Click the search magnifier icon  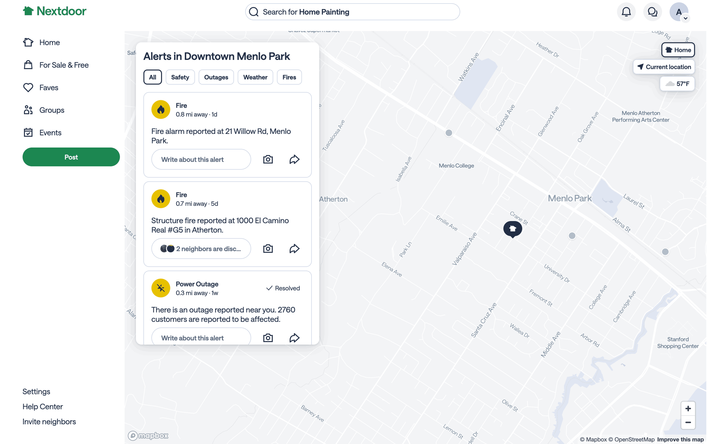click(x=254, y=12)
